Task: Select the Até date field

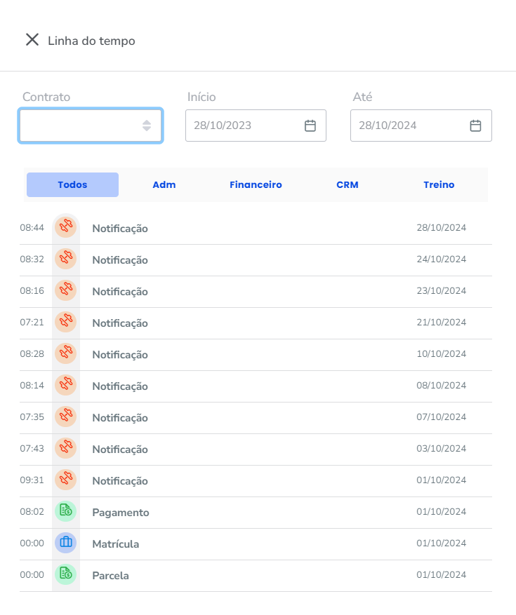Action: 421,126
